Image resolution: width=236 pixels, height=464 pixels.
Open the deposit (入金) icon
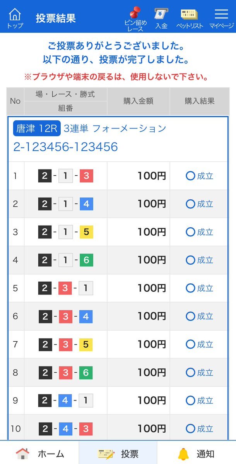[x=161, y=14]
